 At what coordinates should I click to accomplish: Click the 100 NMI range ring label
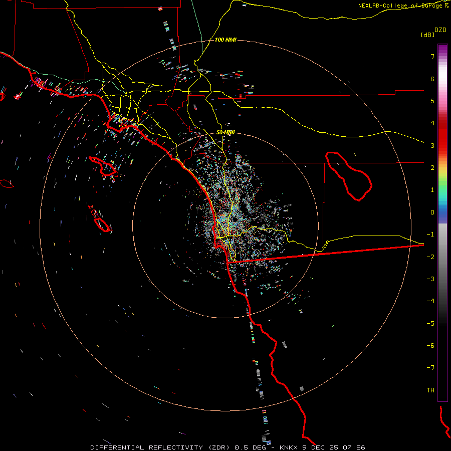pyautogui.click(x=225, y=40)
